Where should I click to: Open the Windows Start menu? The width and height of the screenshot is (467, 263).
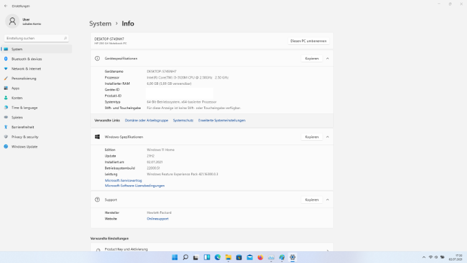pos(174,257)
